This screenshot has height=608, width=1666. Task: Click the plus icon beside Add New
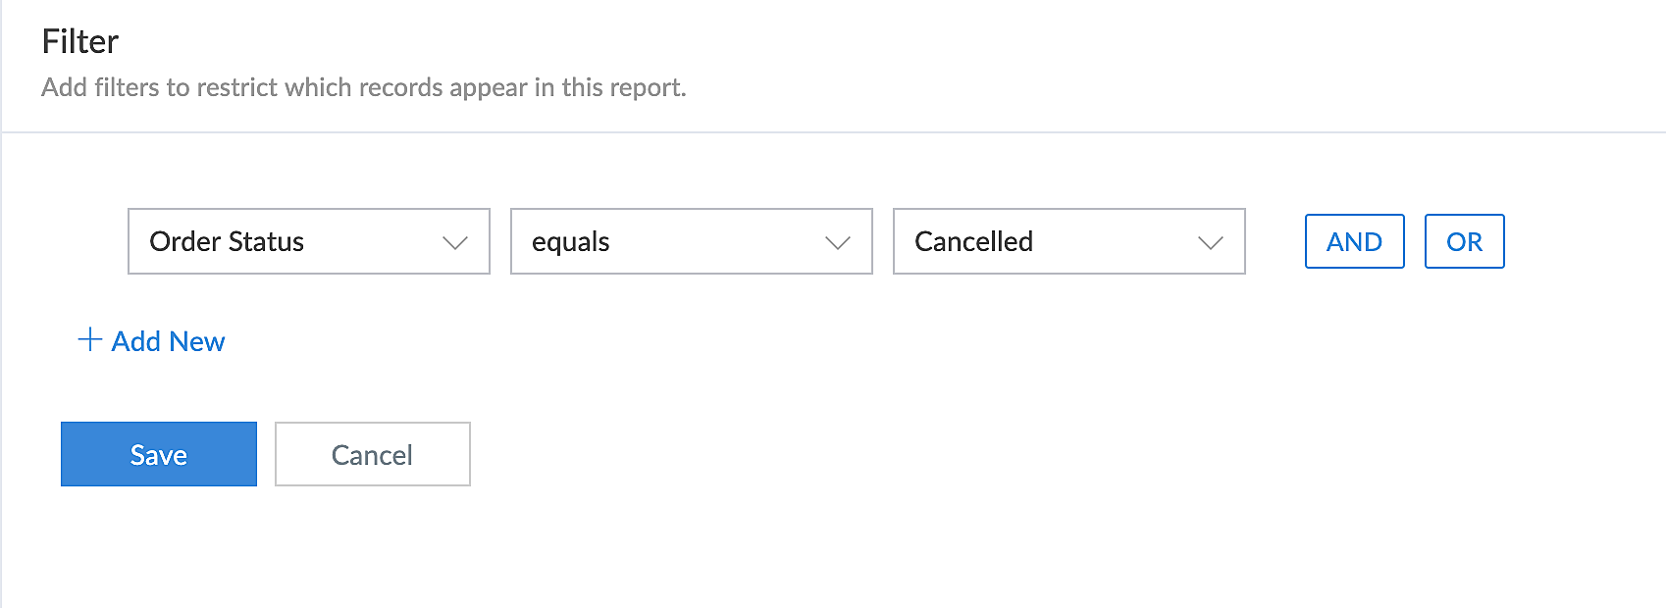89,339
